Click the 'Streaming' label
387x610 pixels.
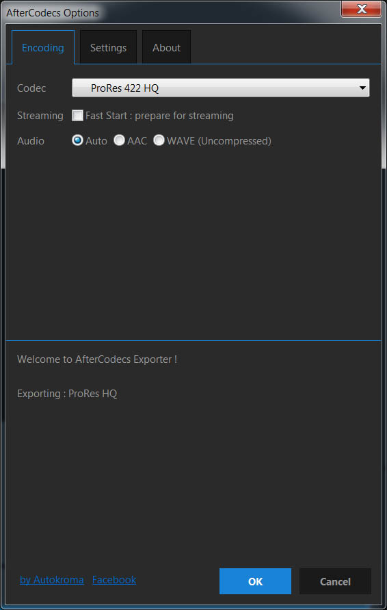click(x=40, y=116)
